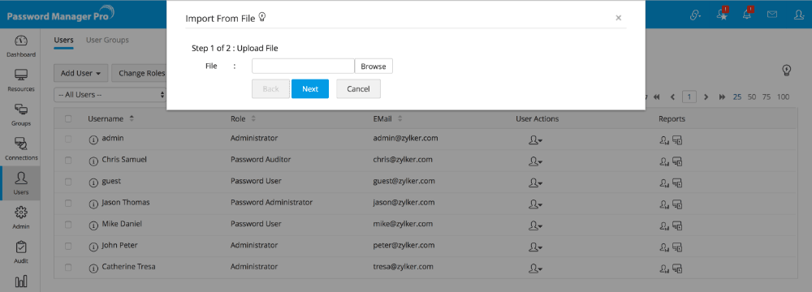Open the user report icon for guest
This screenshot has width=812, height=292.
(664, 182)
